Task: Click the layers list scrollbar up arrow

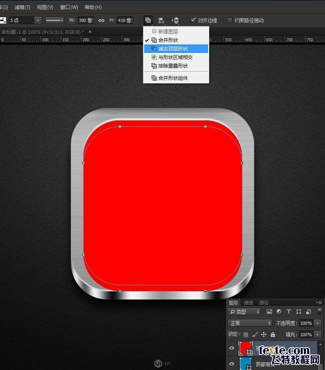Action: tap(320, 344)
